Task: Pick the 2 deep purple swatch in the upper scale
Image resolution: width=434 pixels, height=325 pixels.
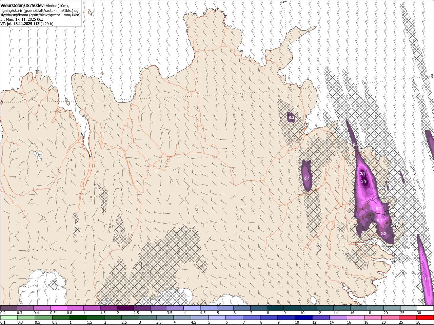Action: [x=125, y=308]
